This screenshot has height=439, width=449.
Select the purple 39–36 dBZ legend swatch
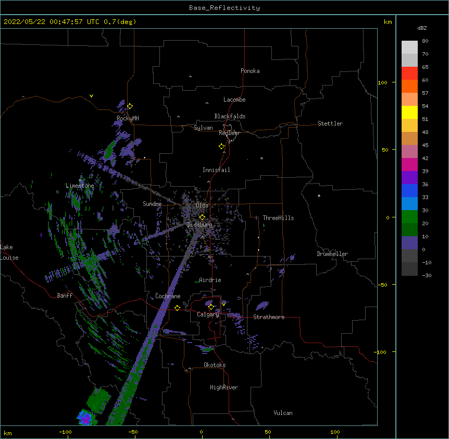(x=409, y=178)
